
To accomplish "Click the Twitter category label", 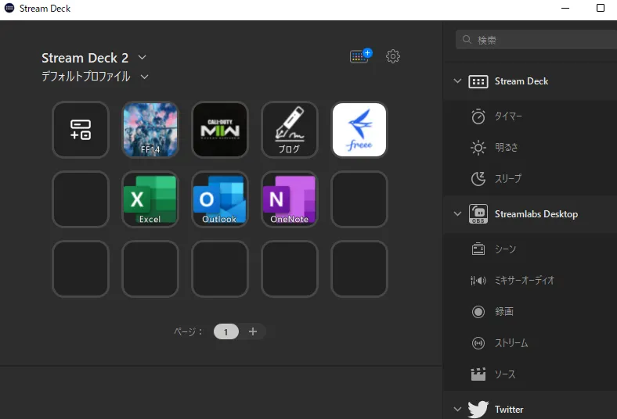I will click(509, 409).
